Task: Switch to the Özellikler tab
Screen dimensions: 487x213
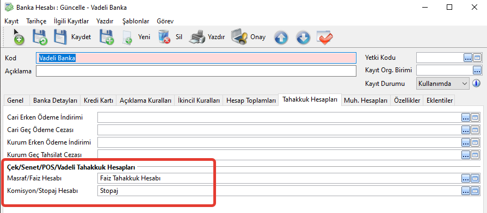Action: [407, 101]
